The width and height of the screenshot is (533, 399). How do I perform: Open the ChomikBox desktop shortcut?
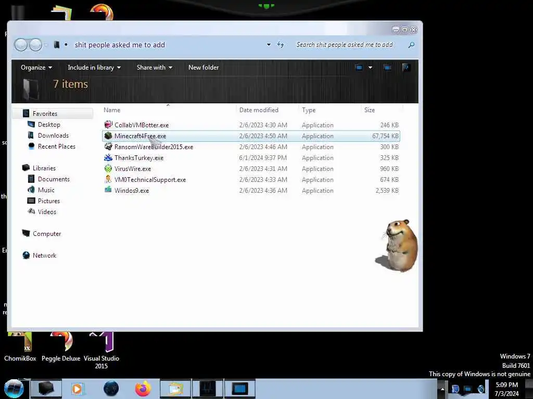pos(20,347)
